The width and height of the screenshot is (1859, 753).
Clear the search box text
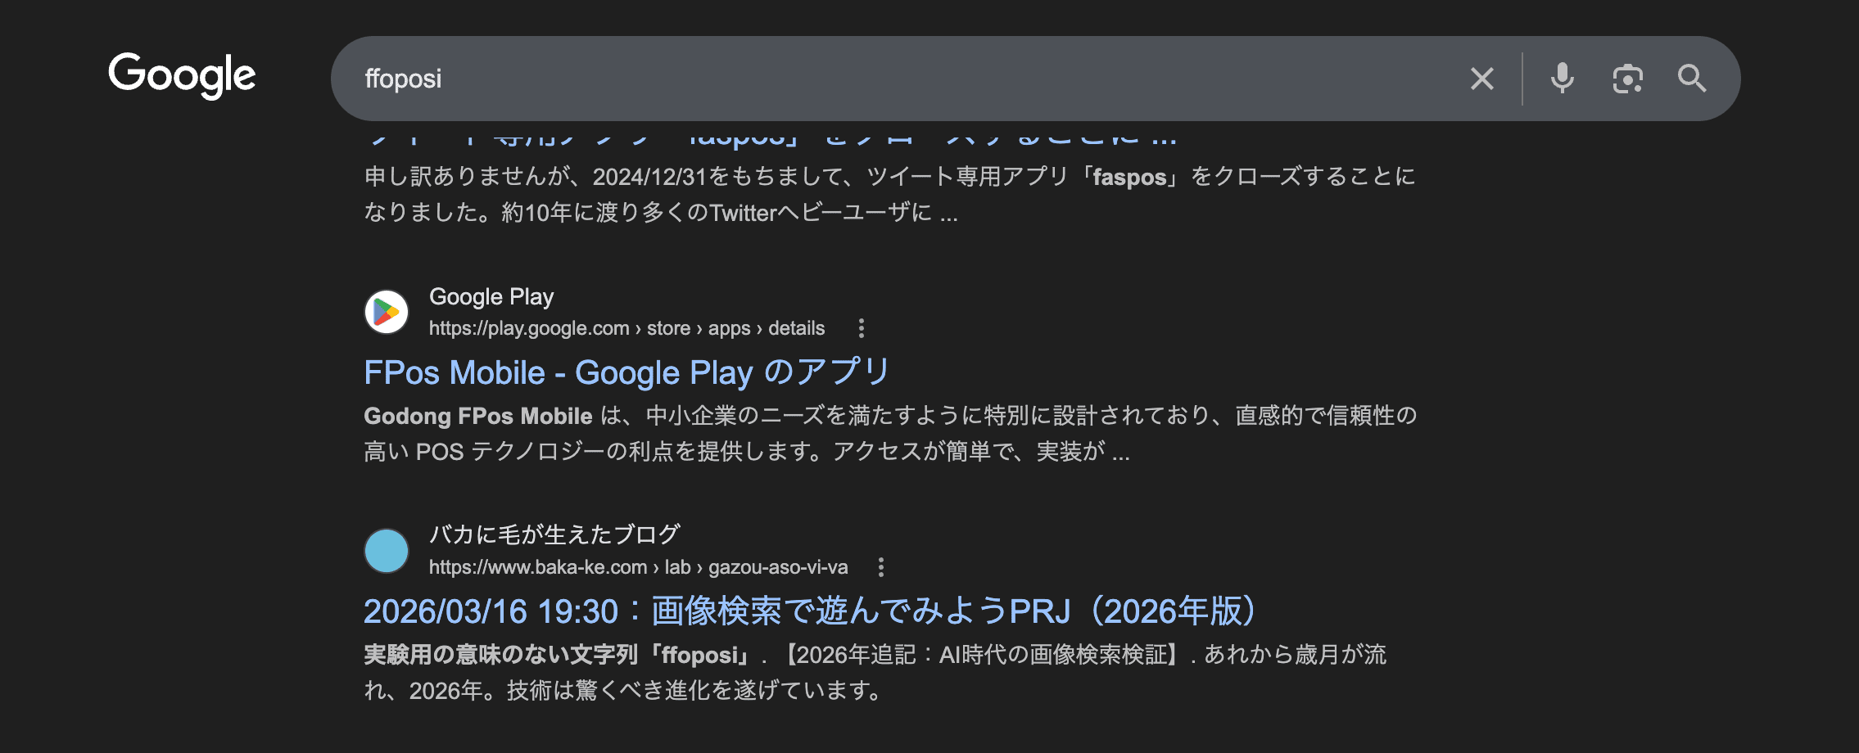pos(1481,79)
